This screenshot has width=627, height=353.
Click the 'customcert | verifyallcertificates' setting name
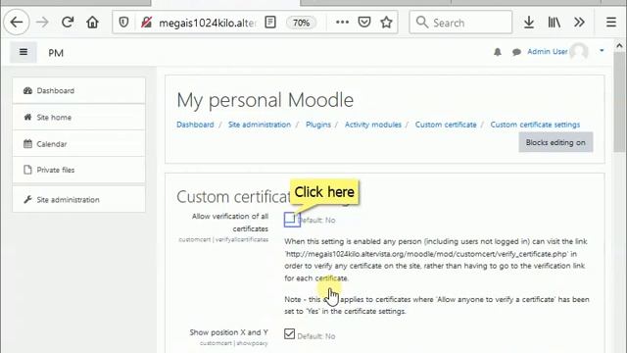click(x=223, y=239)
